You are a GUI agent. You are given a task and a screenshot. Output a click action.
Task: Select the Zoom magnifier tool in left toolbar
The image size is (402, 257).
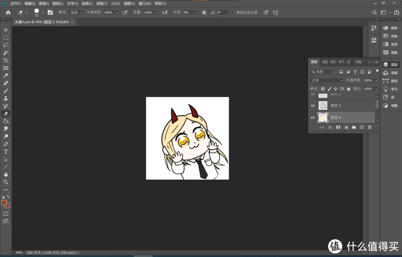(6, 182)
